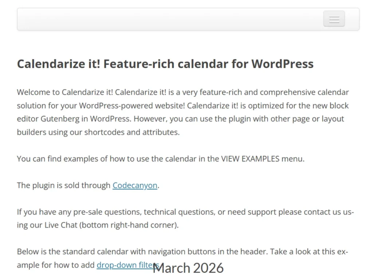
Task: Click inside the empty header navigation bar
Action: 146,19
